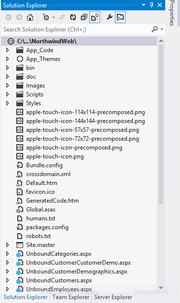The width and height of the screenshot is (180, 303).
Task: Select apple-touch-icon-144x144-precomposed.png
Action: pos(85,121)
